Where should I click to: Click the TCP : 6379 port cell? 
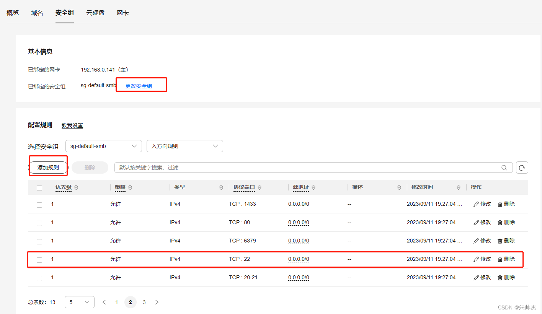[x=242, y=241]
